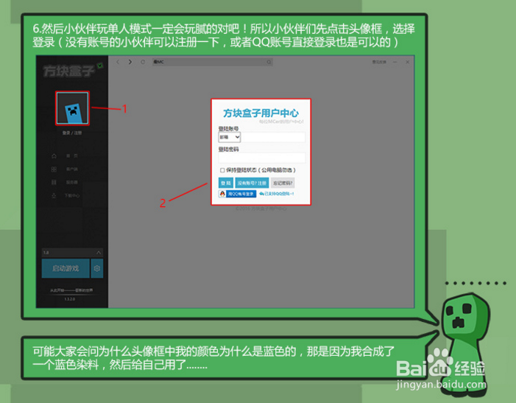Screen dimensions: 516x403
Task: Open the 意见反馈 feedback link
Action: click(x=379, y=62)
